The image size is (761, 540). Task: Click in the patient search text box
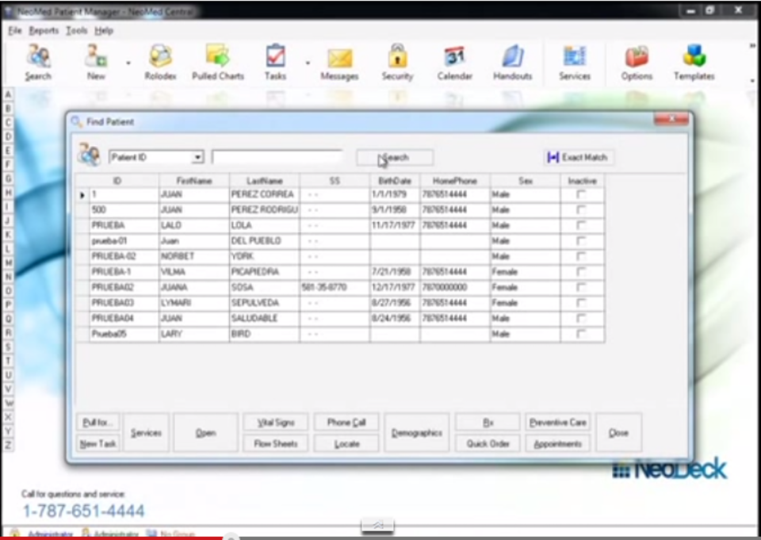tap(276, 157)
